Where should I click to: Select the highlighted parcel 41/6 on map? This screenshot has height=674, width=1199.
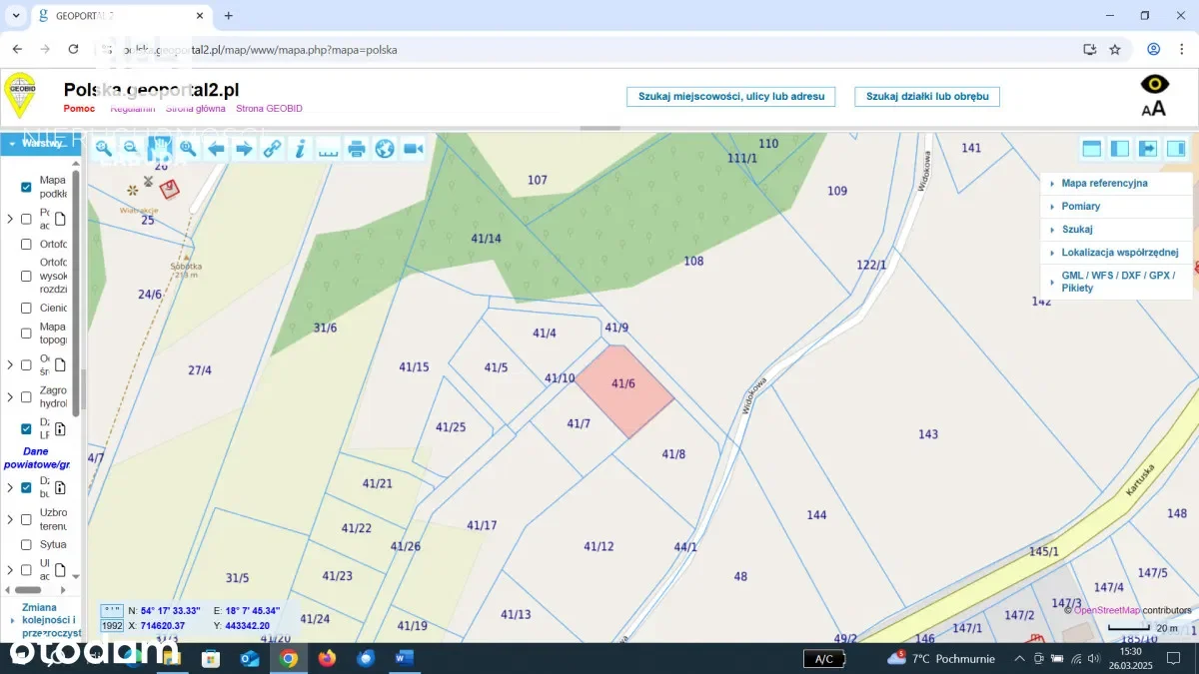click(x=623, y=390)
